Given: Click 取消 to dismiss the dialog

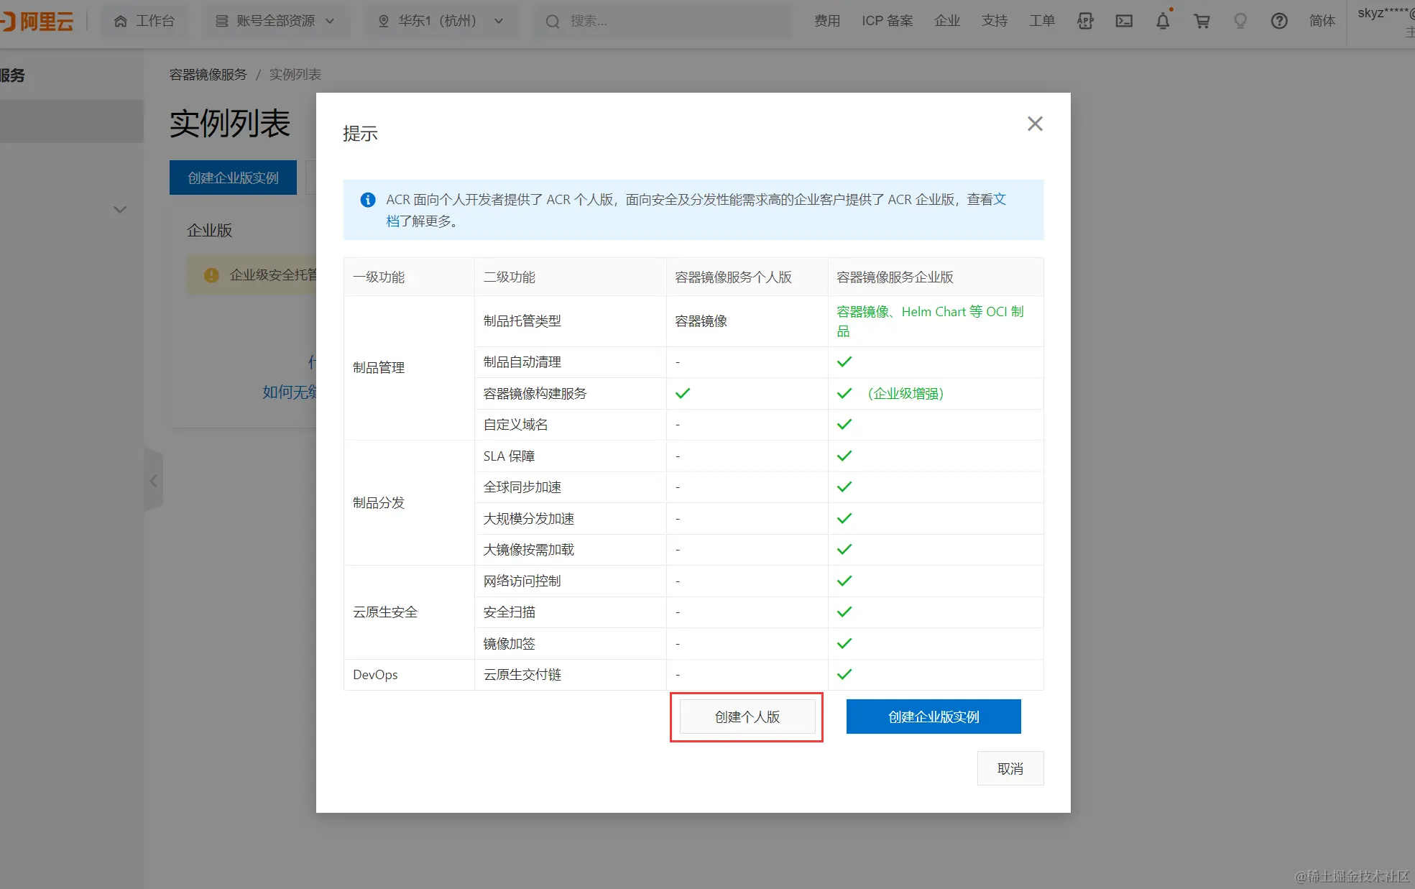Looking at the screenshot, I should (1010, 768).
